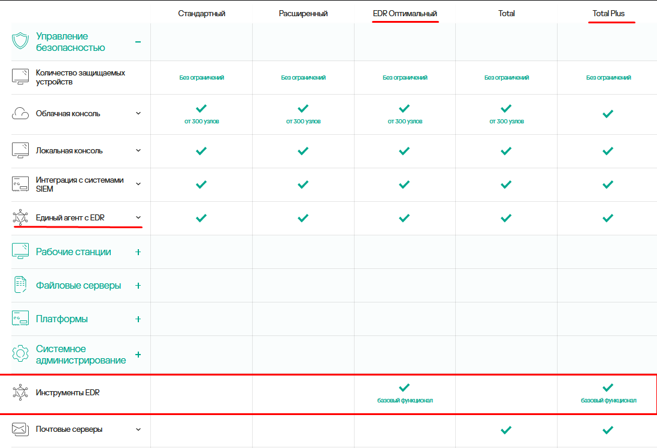The height and width of the screenshot is (448, 657).
Task: Click the gear icon for Системное администрирование
Action: coord(20,353)
